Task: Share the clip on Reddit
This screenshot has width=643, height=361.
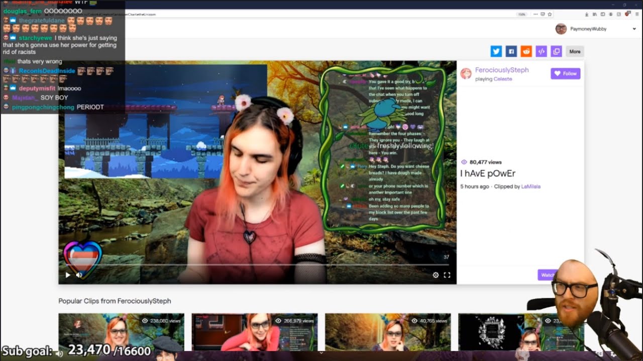Action: click(x=526, y=51)
